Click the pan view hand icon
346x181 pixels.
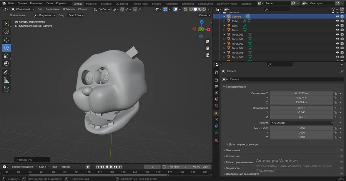[208, 48]
